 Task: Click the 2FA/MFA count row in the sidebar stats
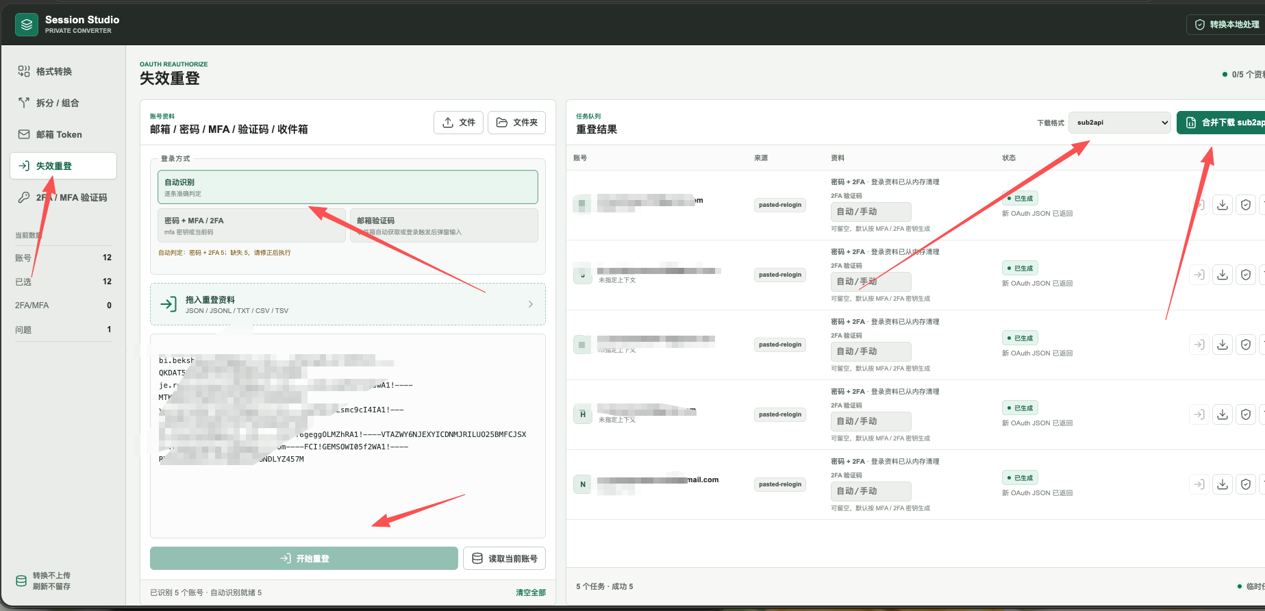(63, 305)
